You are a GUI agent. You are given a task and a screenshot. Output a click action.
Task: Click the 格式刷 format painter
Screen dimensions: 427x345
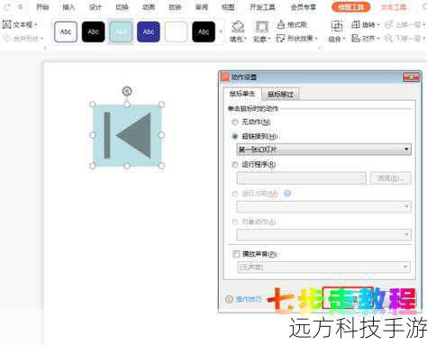coord(292,24)
